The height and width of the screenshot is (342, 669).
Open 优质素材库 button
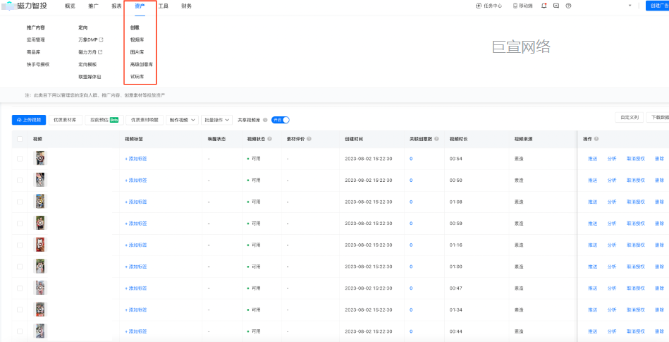click(x=66, y=120)
